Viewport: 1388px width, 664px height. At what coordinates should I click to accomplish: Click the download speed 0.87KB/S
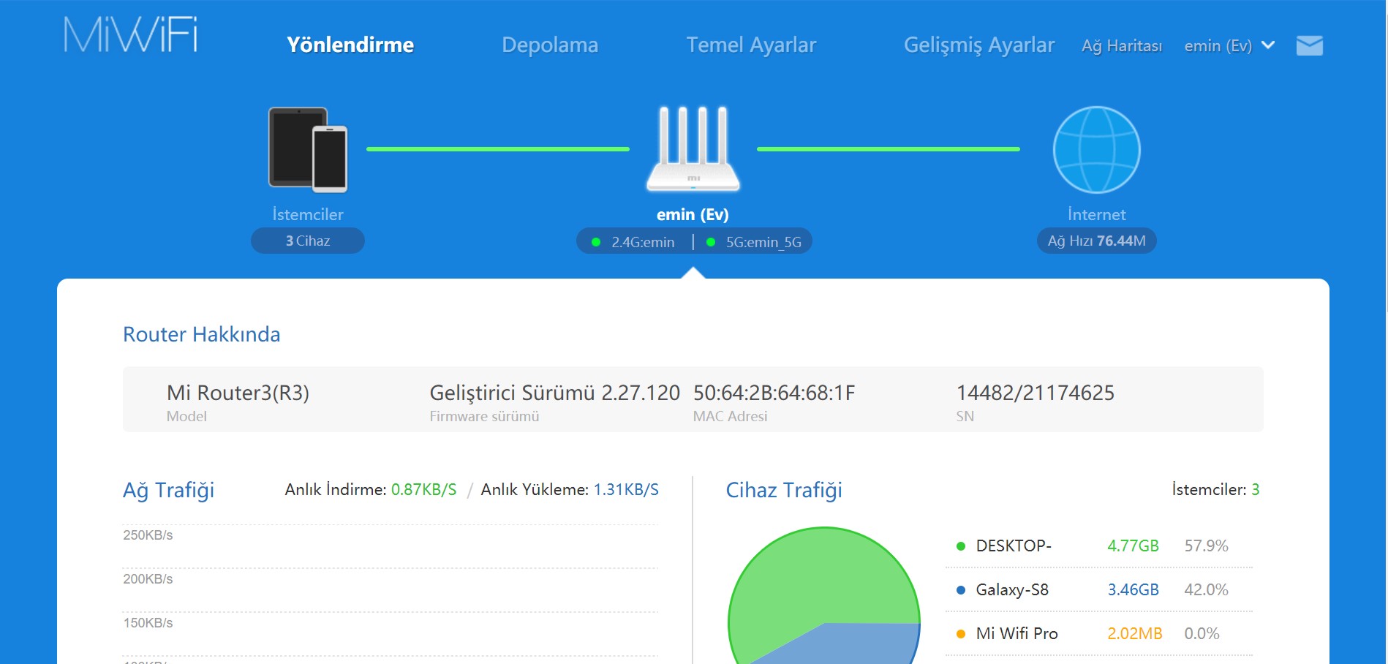[x=423, y=489]
